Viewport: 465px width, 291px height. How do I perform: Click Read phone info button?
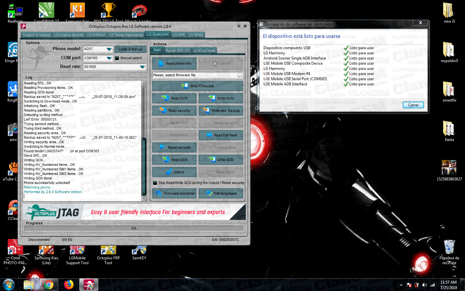coord(174,64)
